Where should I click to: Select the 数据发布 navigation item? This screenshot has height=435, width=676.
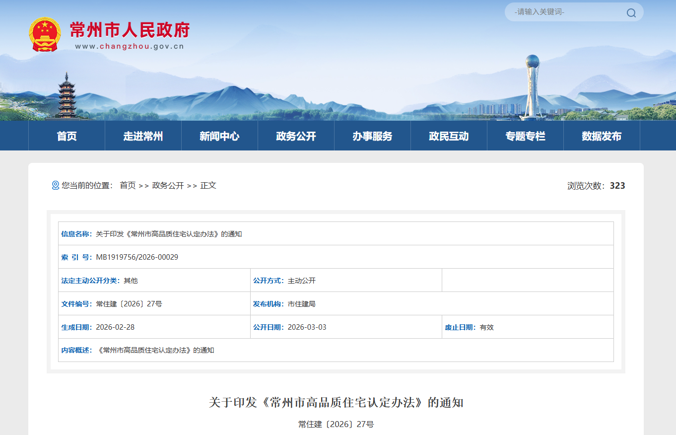click(x=602, y=136)
